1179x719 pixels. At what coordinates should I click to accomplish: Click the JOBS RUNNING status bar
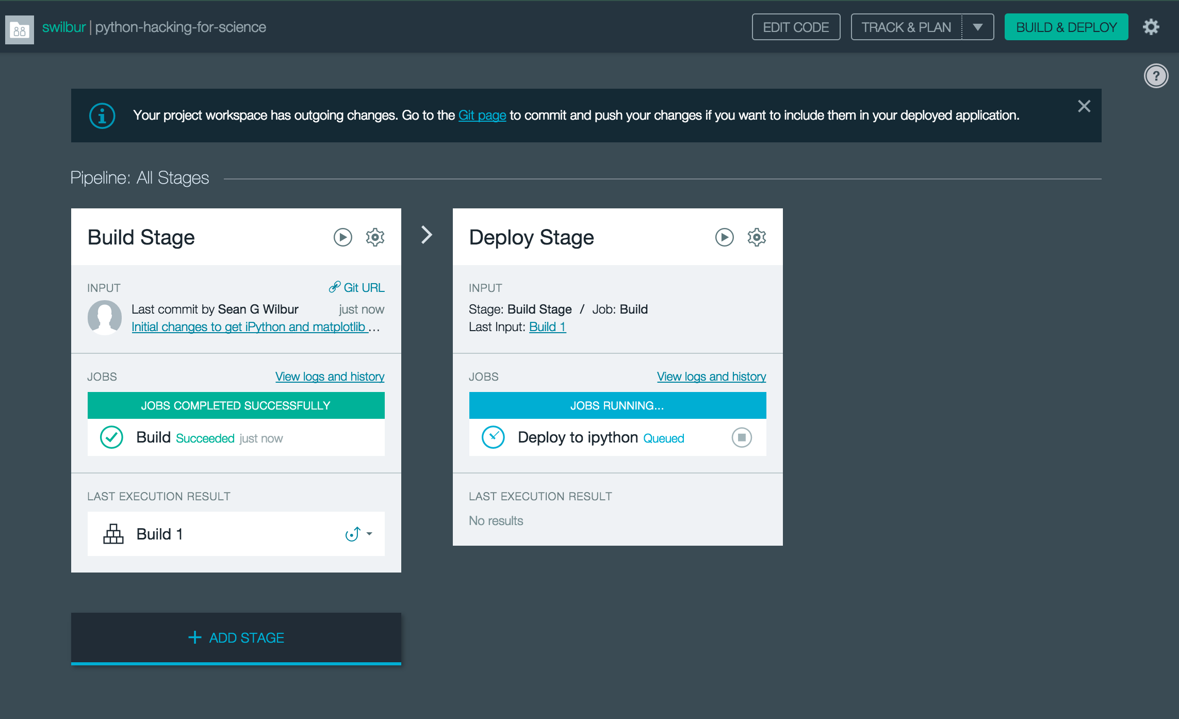click(x=617, y=405)
